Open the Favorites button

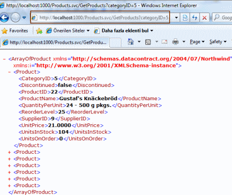tap(15, 31)
